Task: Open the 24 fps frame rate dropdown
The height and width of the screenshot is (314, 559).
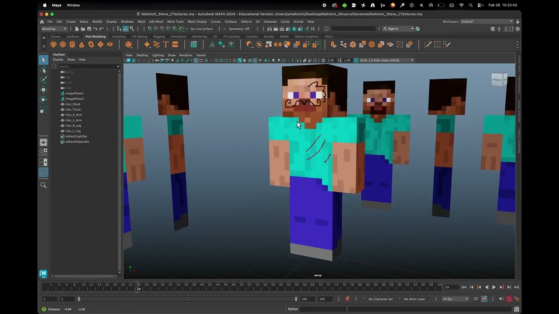Action: click(x=455, y=299)
